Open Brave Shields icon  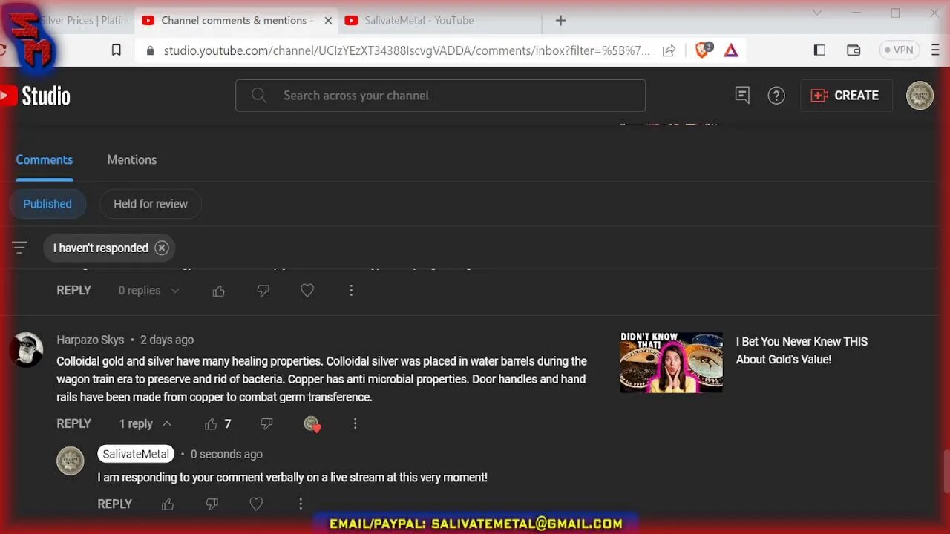(702, 50)
